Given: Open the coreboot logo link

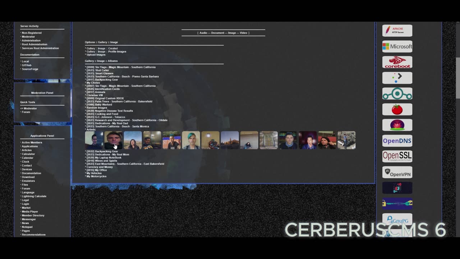Looking at the screenshot, I should click(x=397, y=62).
